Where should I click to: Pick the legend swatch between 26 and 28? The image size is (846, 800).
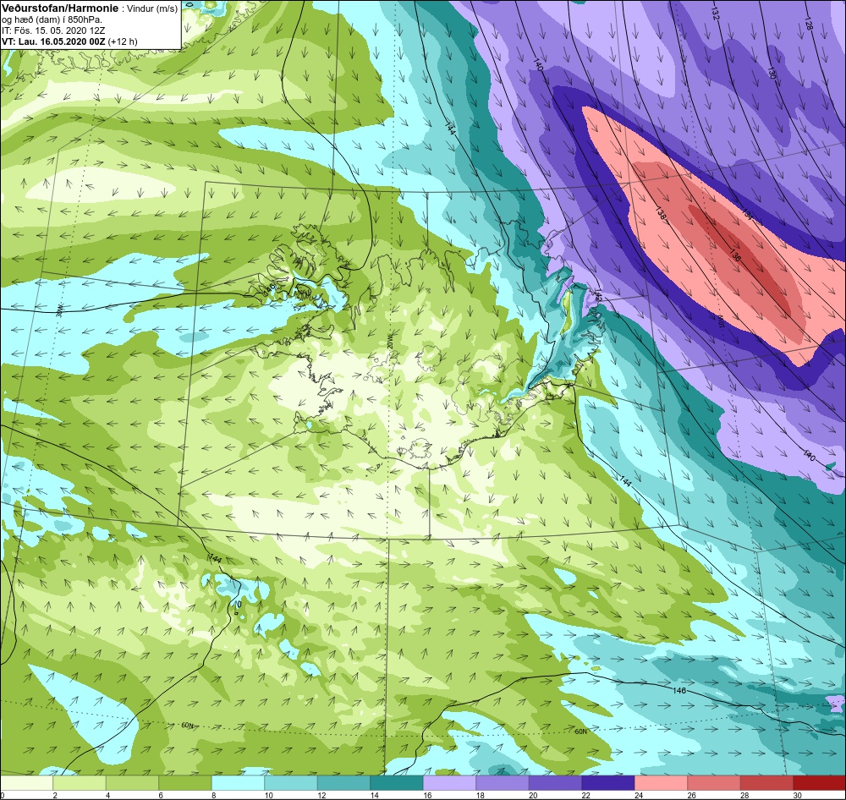714,783
